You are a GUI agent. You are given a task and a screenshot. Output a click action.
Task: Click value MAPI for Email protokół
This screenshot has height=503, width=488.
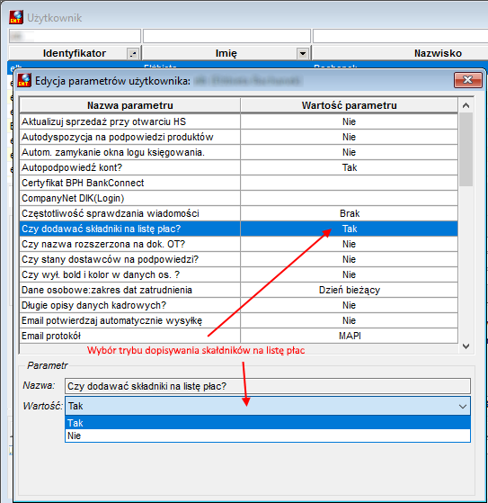[x=350, y=336]
